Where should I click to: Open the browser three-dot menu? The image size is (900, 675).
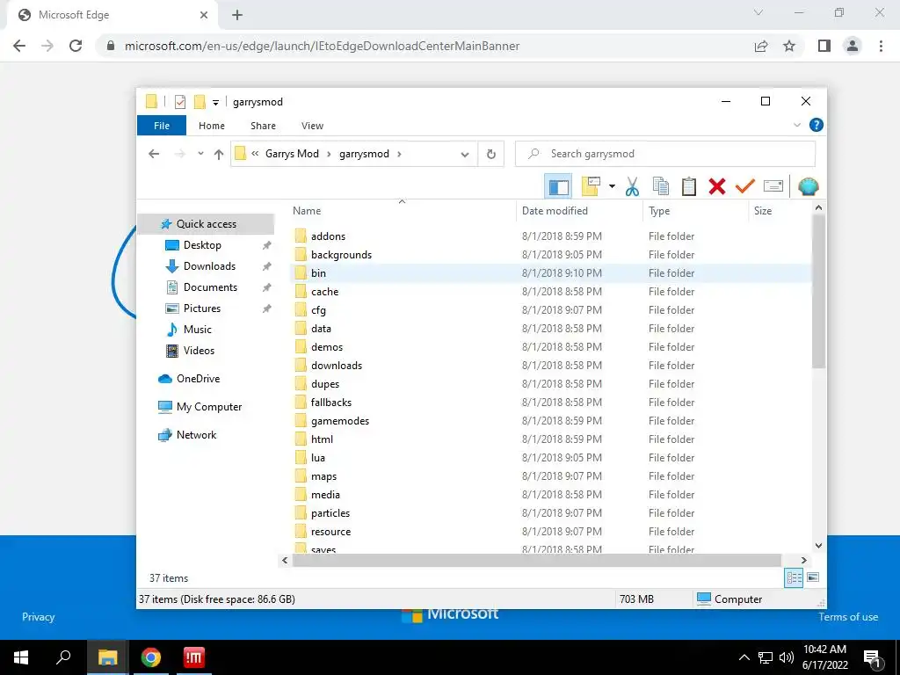point(881,46)
